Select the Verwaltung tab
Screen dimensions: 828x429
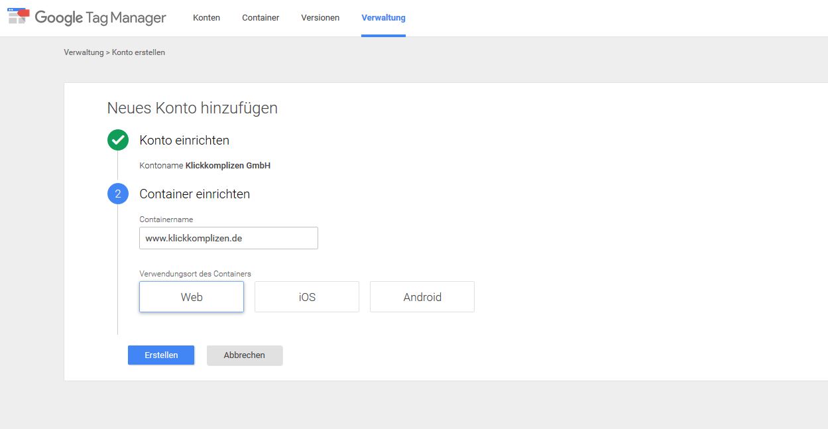383,18
